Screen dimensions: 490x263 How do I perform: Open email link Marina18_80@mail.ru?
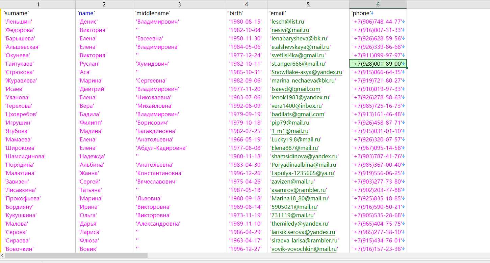pyautogui.click(x=300, y=198)
